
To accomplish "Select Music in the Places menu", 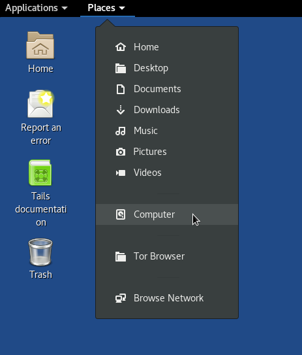I will coord(167,131).
